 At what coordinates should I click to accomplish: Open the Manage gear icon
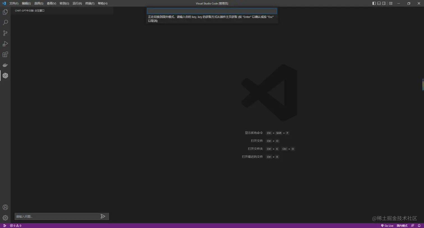(x=5, y=218)
